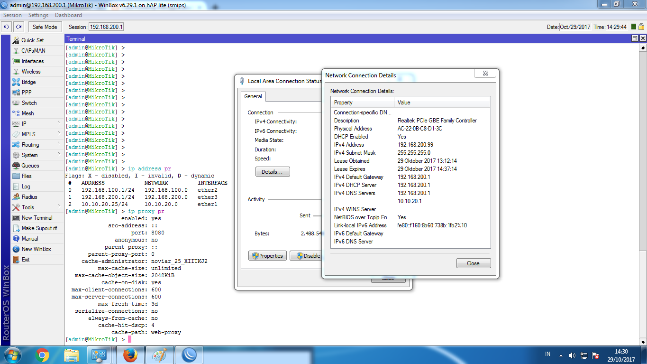Image resolution: width=647 pixels, height=364 pixels.
Task: Click the Property column header
Action: (363, 103)
